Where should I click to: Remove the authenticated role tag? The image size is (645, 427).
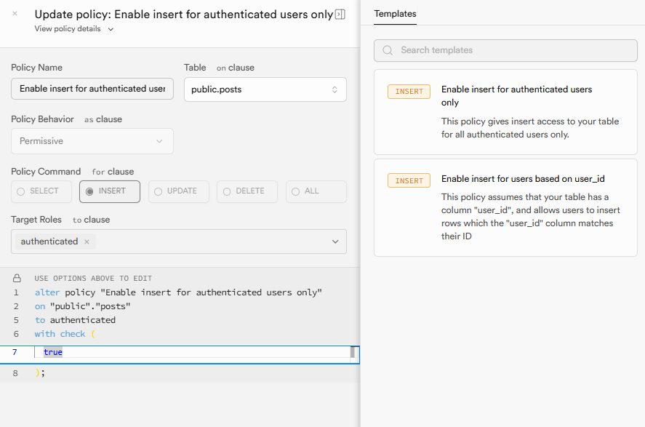point(87,242)
